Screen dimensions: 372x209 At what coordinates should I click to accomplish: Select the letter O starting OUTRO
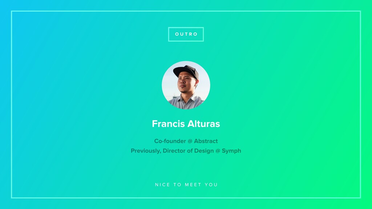pyautogui.click(x=177, y=34)
